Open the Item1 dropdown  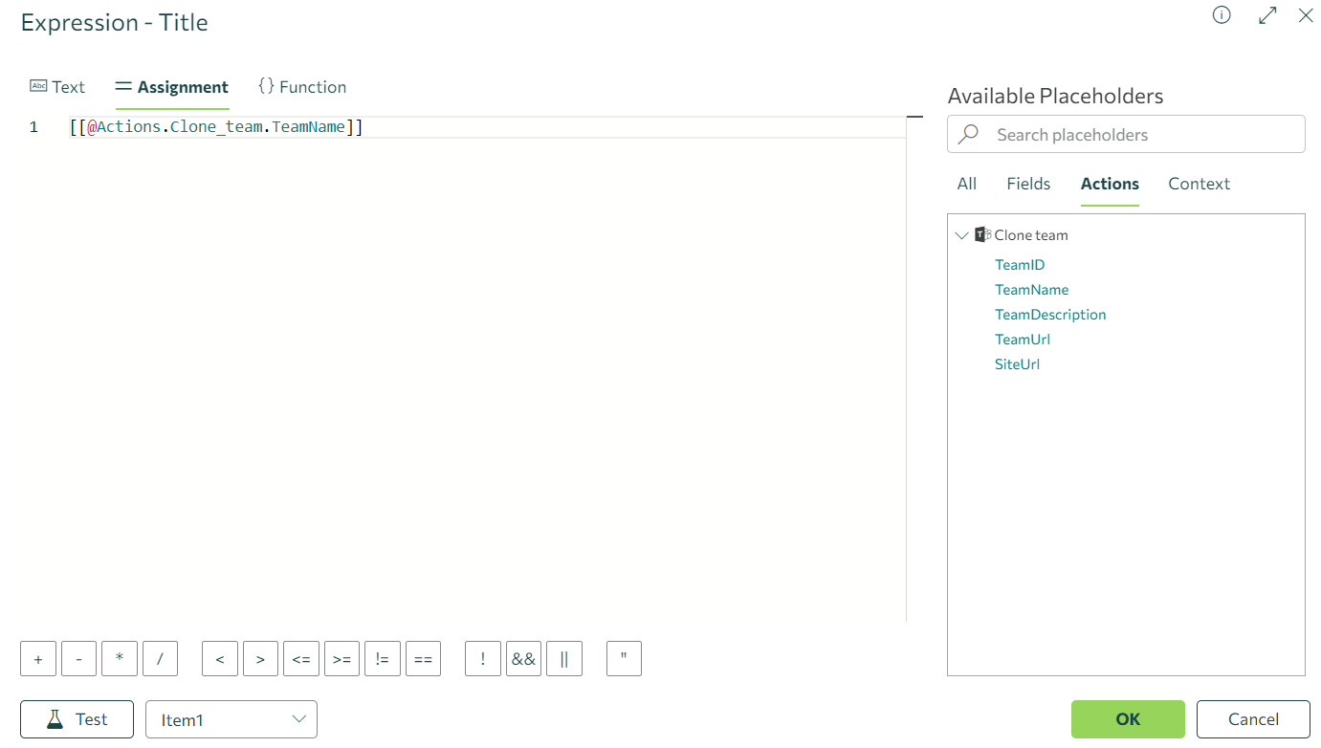231,719
